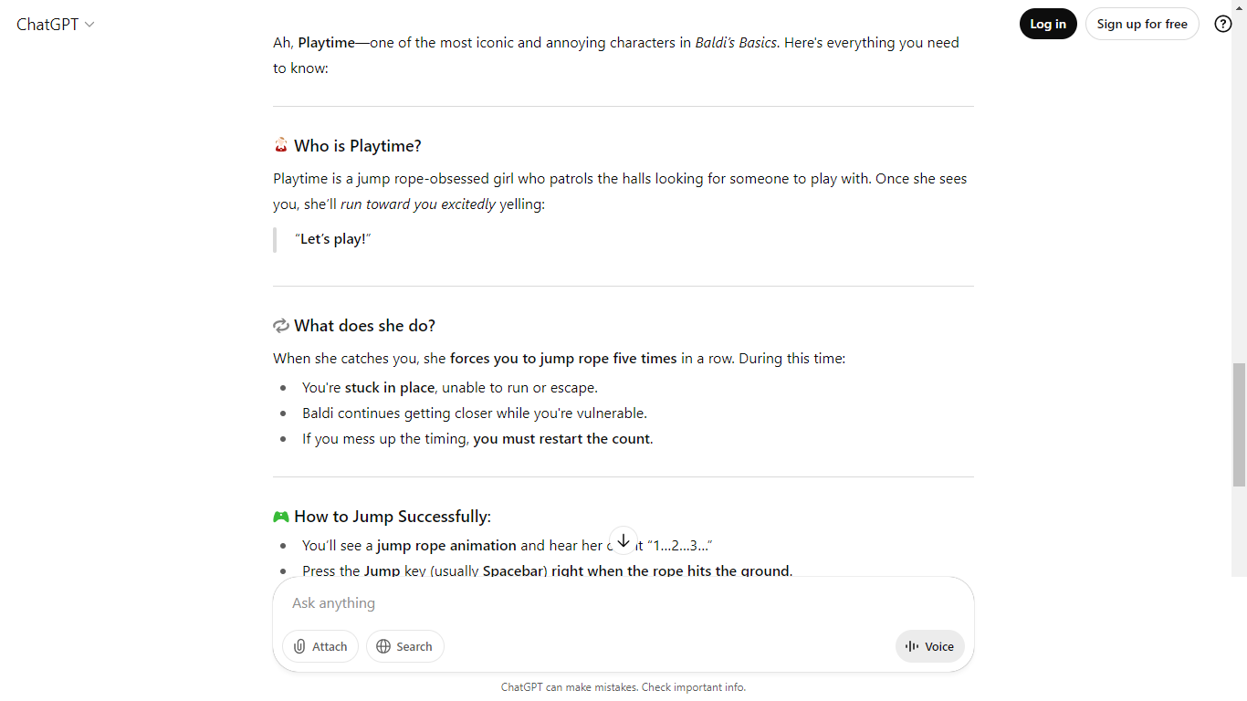The height and width of the screenshot is (701, 1247).
Task: Enable web Search with the globe button
Action: (404, 646)
